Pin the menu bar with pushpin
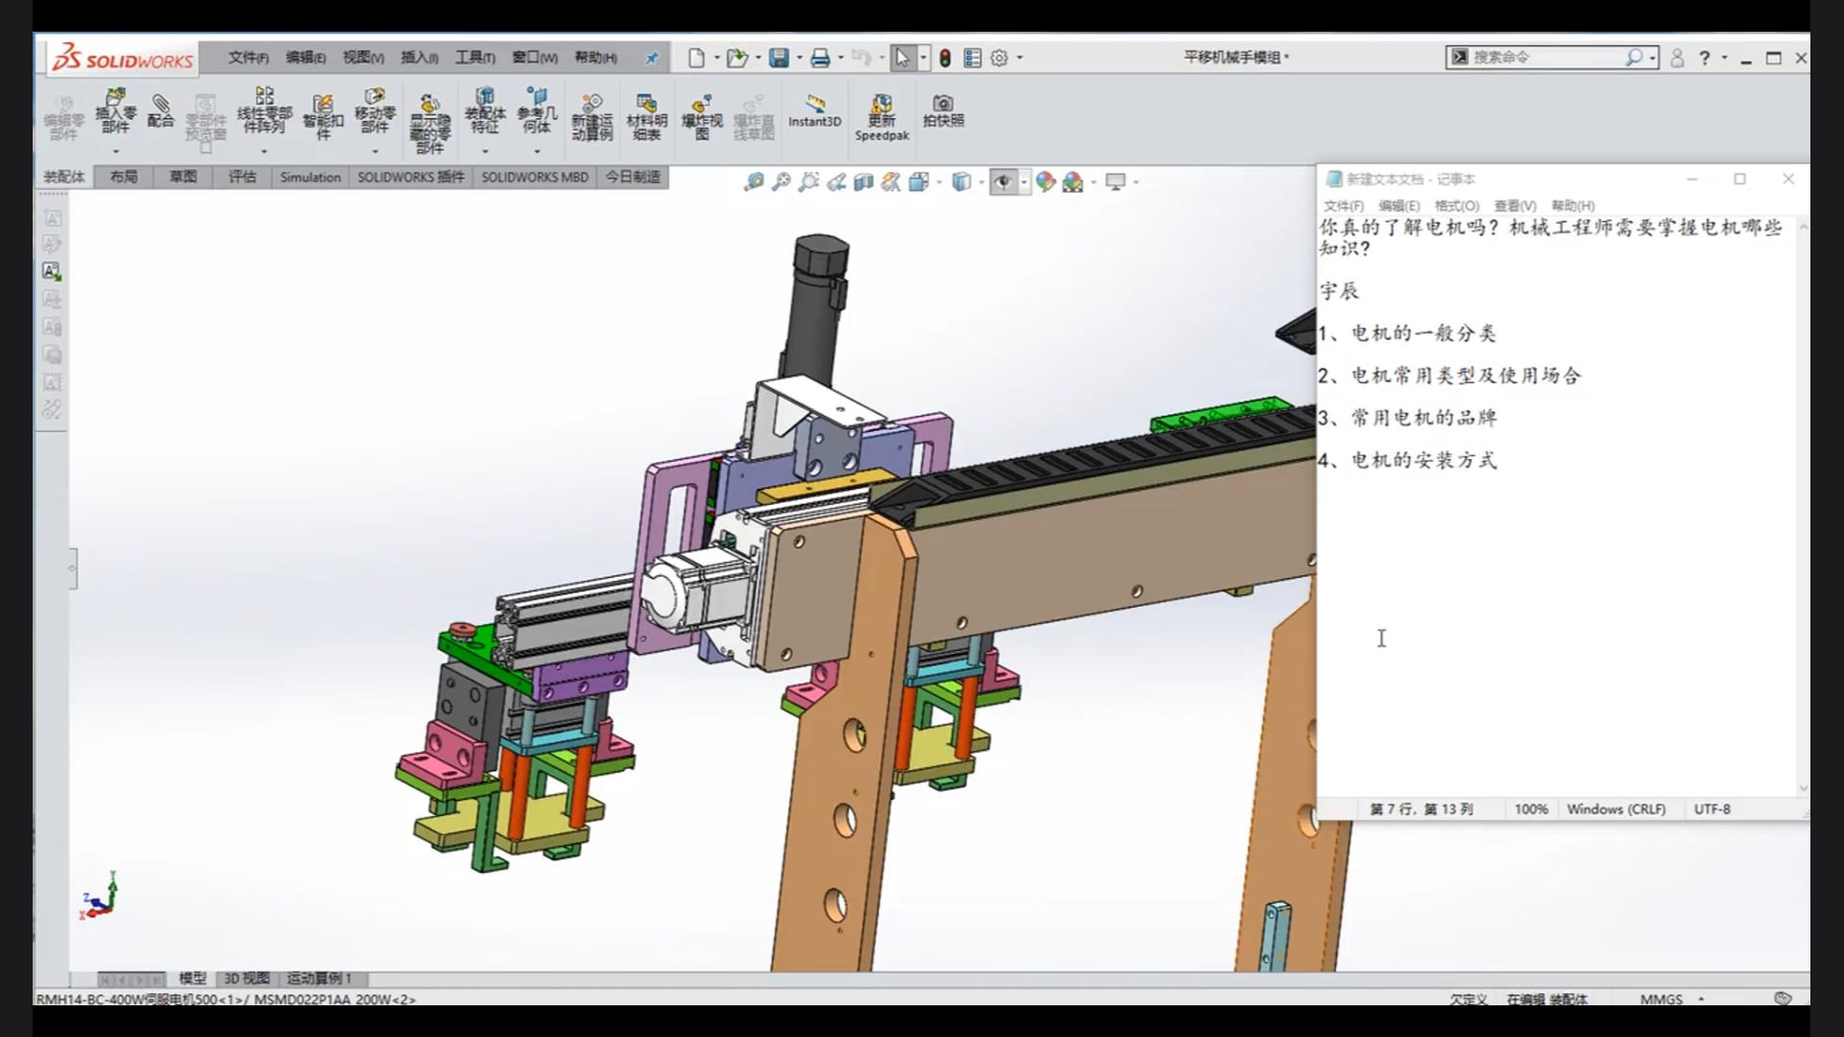 (x=651, y=58)
